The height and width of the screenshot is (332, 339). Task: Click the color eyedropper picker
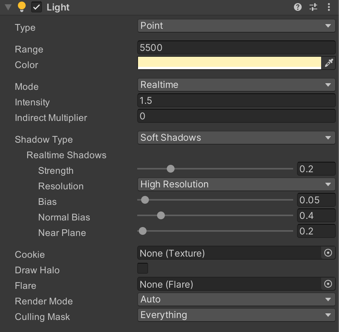coord(329,63)
